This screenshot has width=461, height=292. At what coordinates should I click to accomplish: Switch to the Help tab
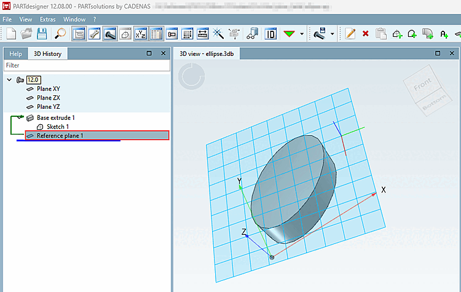click(15, 53)
